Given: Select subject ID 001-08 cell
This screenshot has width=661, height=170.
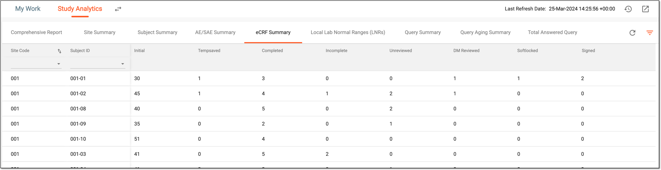Looking at the screenshot, I should (x=78, y=109).
